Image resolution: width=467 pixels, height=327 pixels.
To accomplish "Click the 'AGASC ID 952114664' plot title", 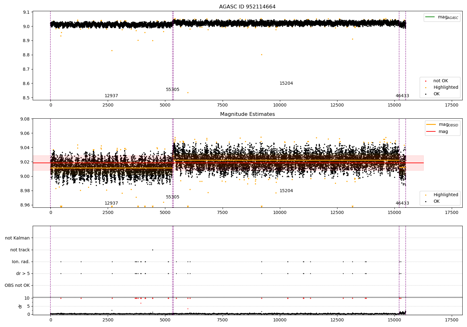I will tap(247, 7).
